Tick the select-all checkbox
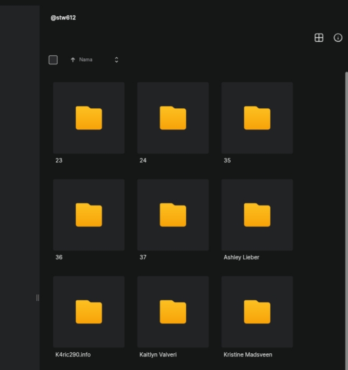 [x=53, y=60]
